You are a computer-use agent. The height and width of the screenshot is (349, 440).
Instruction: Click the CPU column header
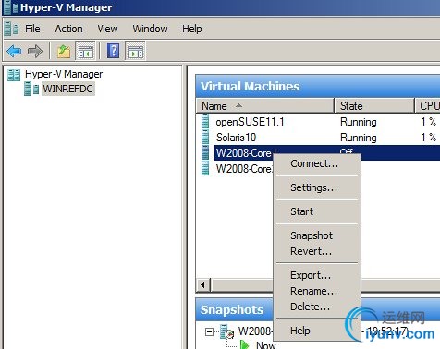(x=428, y=106)
